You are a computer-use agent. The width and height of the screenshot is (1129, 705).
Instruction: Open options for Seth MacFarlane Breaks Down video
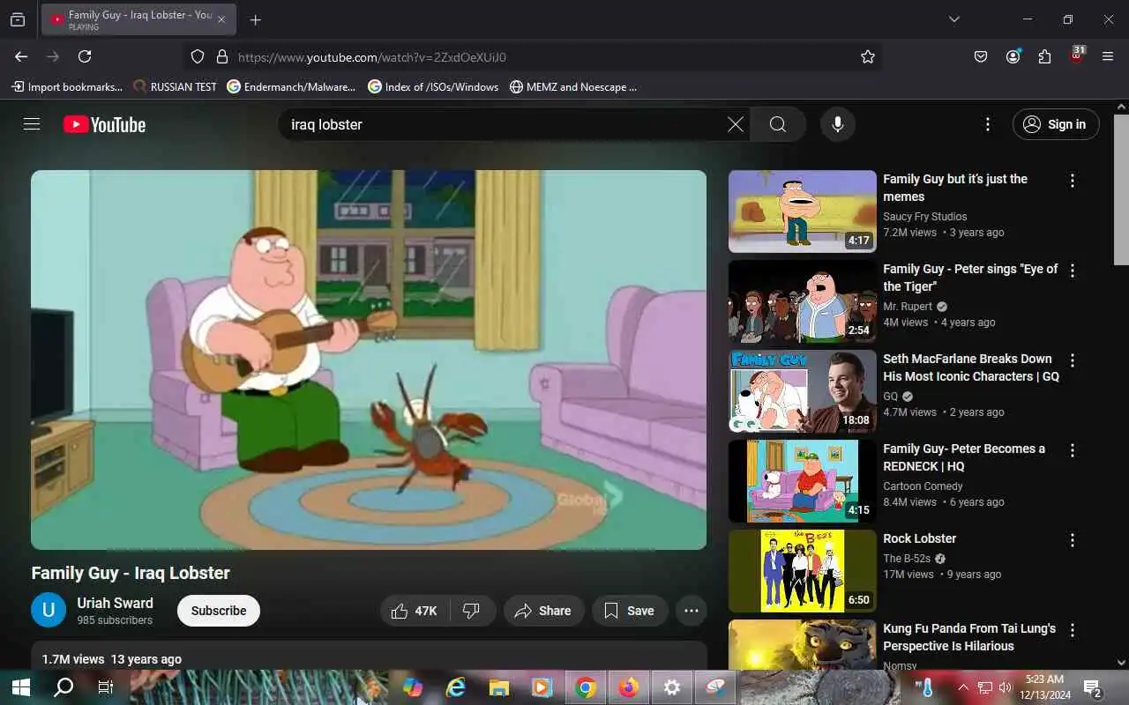pos(1073,360)
